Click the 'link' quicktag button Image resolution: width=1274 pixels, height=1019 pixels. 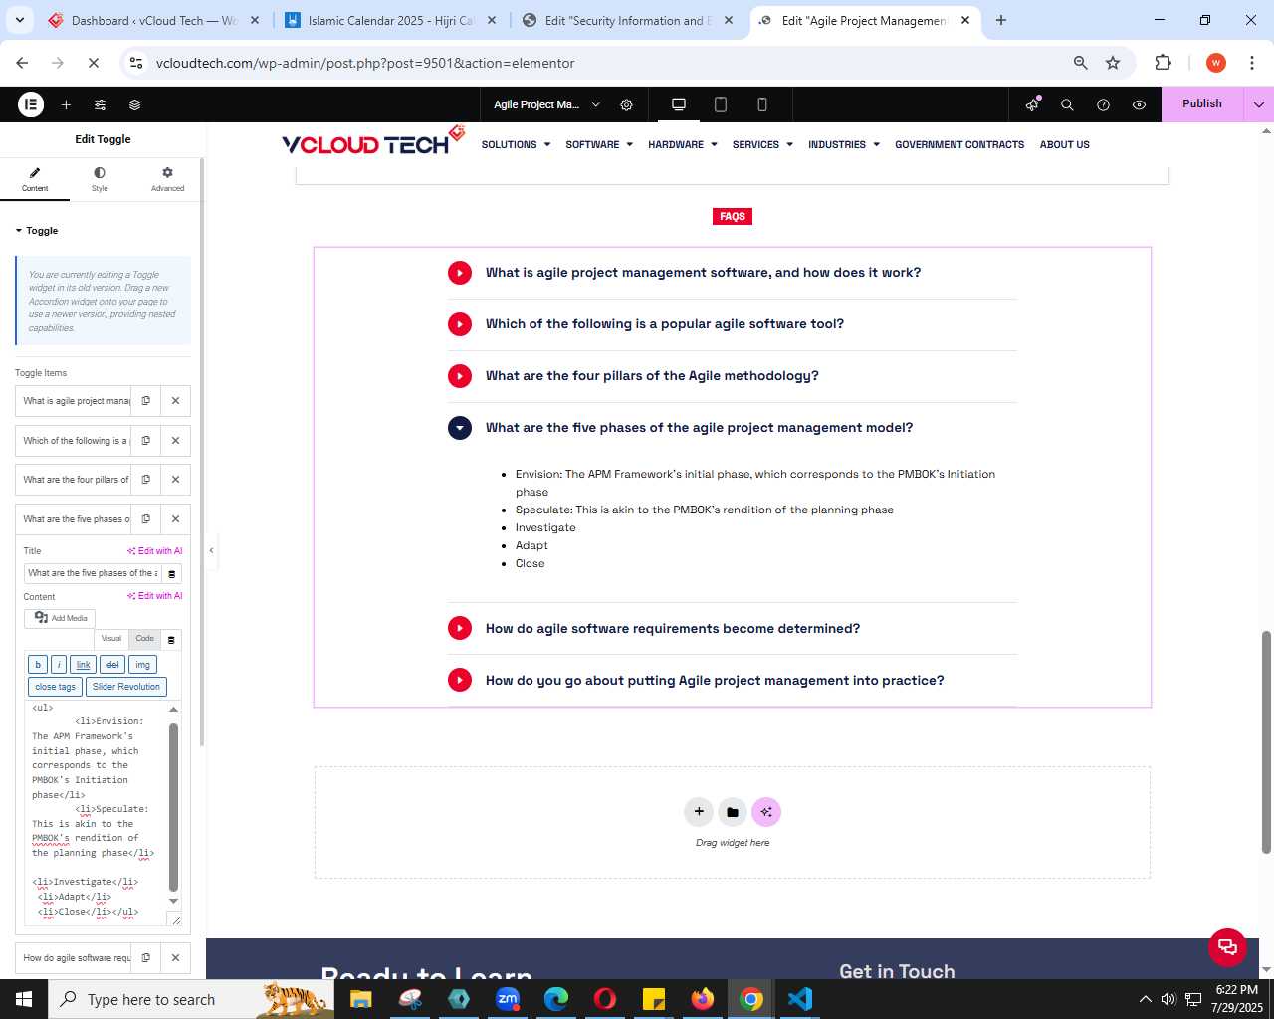point(84,664)
